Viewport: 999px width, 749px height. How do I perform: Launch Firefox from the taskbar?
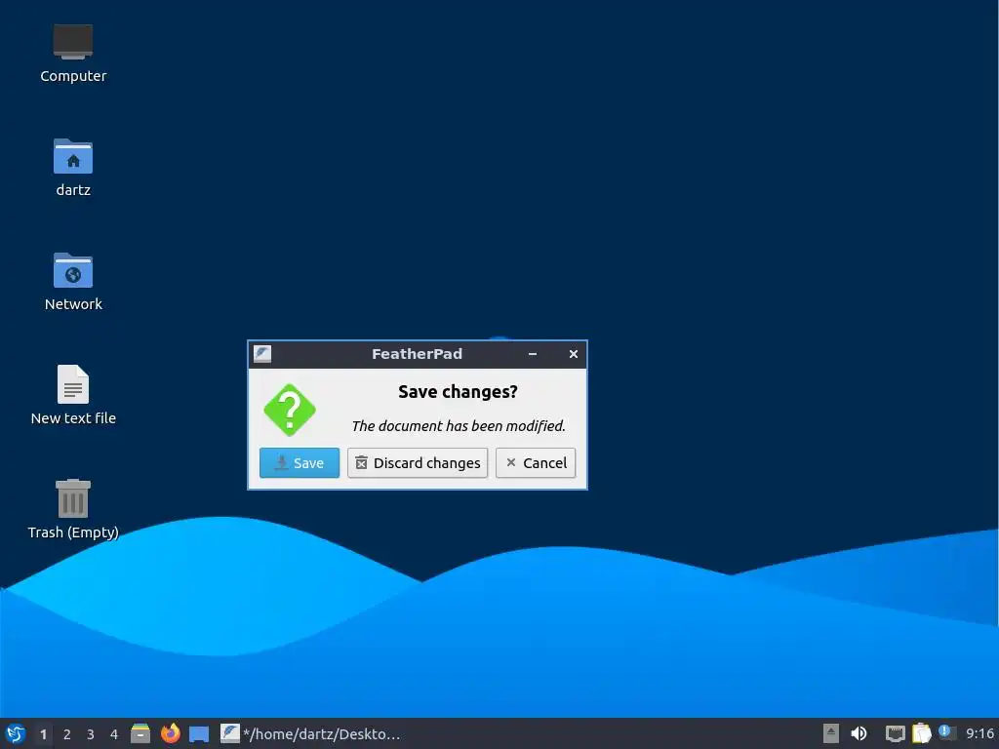point(170,733)
